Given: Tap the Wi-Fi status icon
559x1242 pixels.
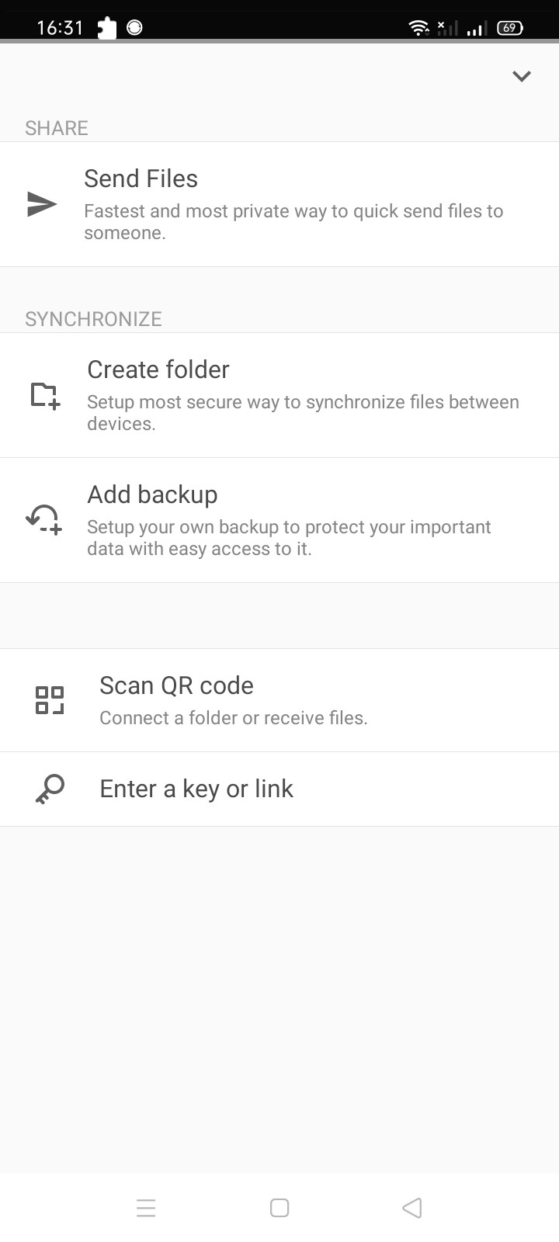Looking at the screenshot, I should point(418,26).
